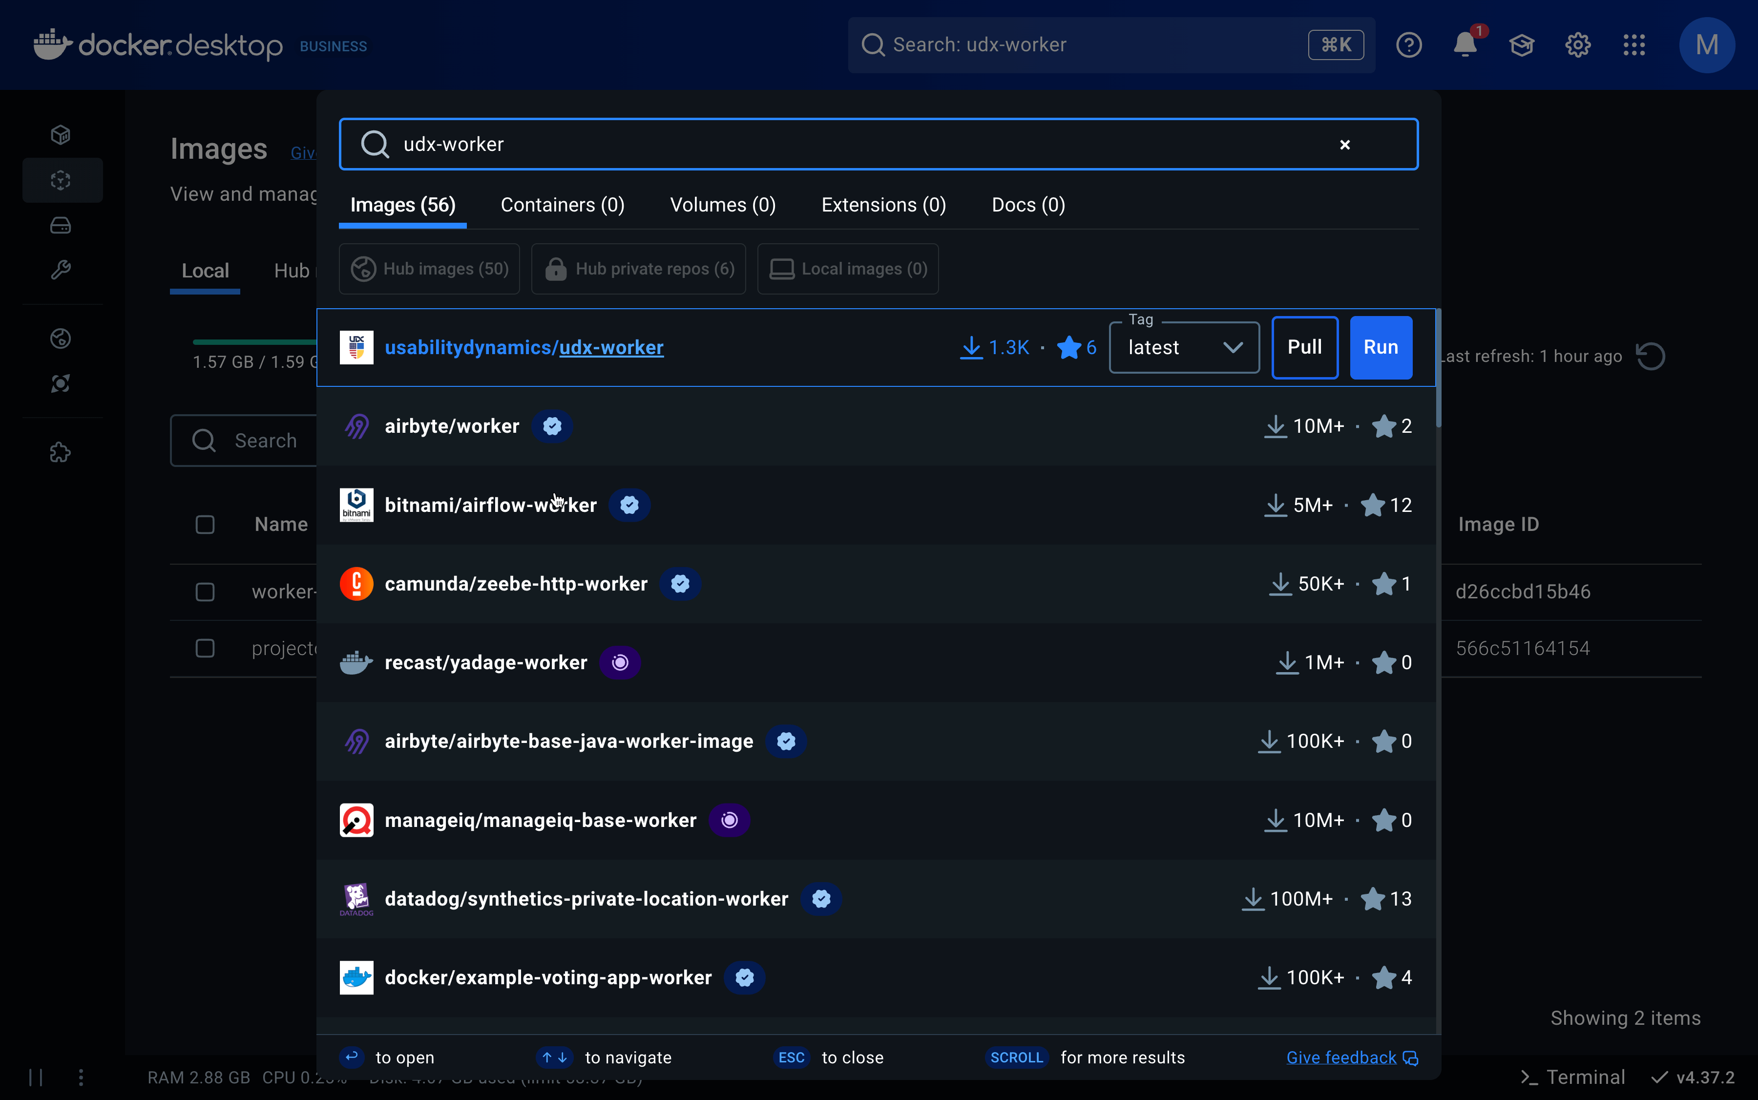1758x1100 pixels.
Task: Open the apps grid icon
Action: 1634,45
